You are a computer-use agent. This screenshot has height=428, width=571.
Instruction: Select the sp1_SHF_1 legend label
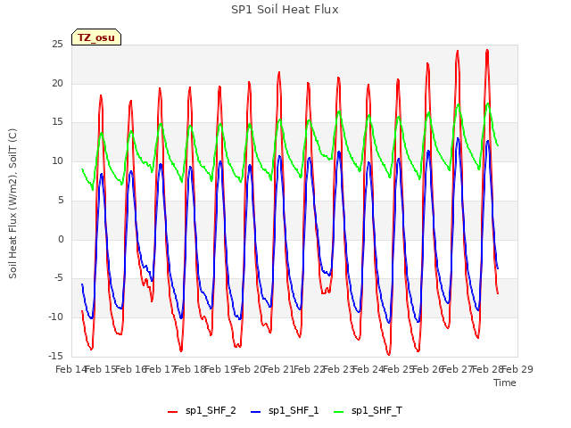tap(294, 410)
